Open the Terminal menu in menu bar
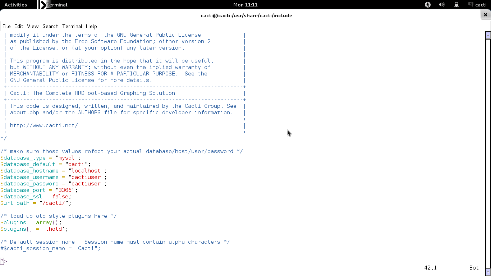 [72, 26]
